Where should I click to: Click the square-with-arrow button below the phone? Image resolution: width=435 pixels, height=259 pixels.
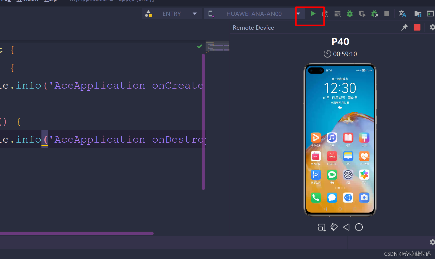(322, 227)
